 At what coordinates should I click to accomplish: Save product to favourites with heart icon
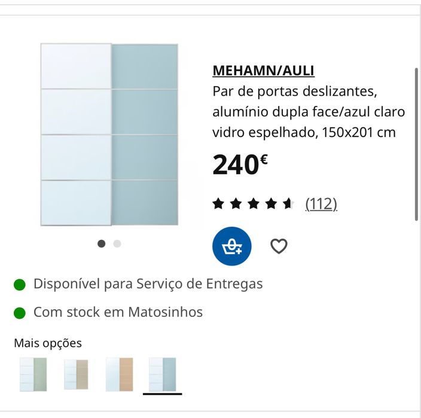pyautogui.click(x=279, y=246)
